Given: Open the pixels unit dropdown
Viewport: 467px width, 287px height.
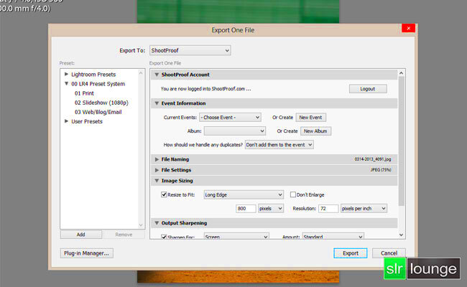Looking at the screenshot, I should point(271,209).
